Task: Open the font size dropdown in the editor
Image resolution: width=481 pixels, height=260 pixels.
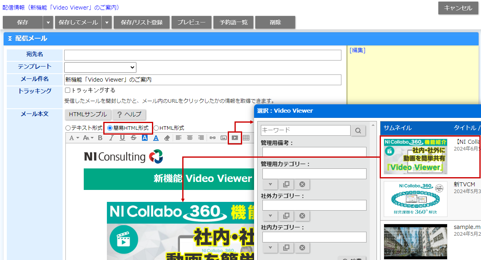Action: (x=88, y=138)
